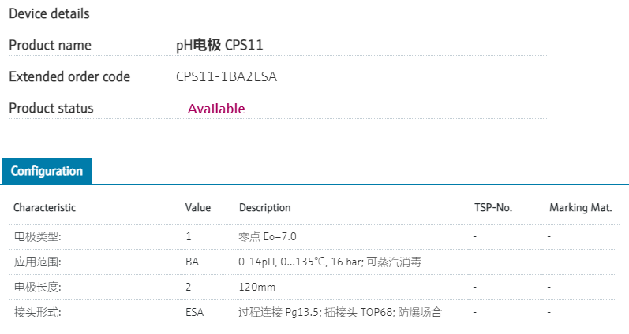Image resolution: width=629 pixels, height=334 pixels.
Task: Select the 应用范围 characteristic row
Action: (x=38, y=262)
